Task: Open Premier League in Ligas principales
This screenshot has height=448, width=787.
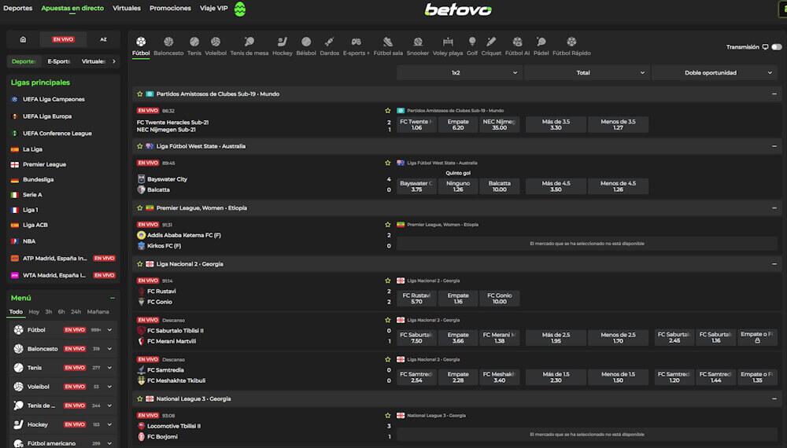Action: 44,164
